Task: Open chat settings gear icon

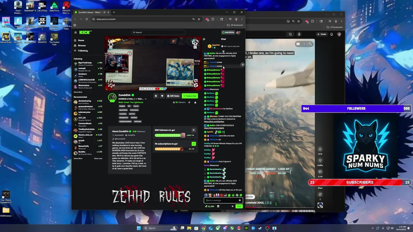Action: pyautogui.click(x=232, y=206)
